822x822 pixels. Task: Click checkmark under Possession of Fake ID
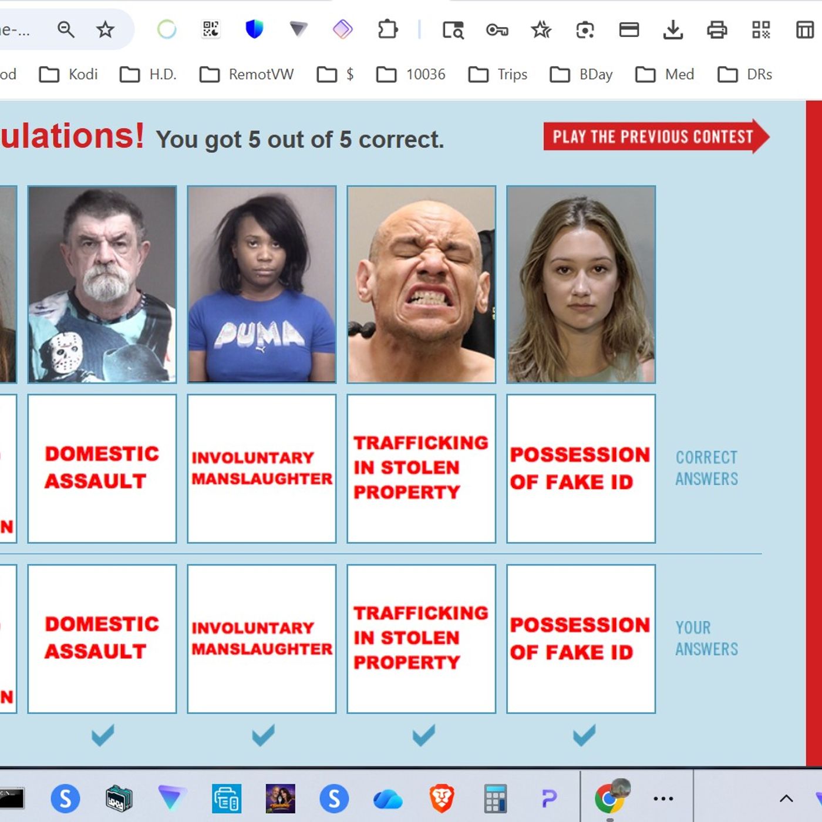pyautogui.click(x=584, y=735)
